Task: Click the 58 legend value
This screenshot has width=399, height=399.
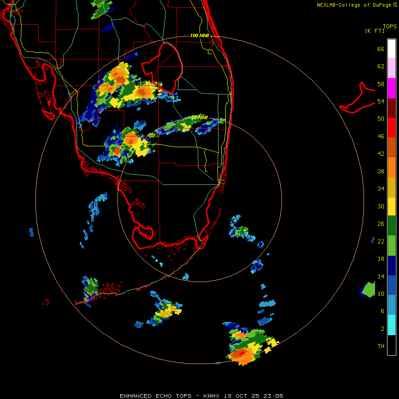Action: click(x=381, y=84)
